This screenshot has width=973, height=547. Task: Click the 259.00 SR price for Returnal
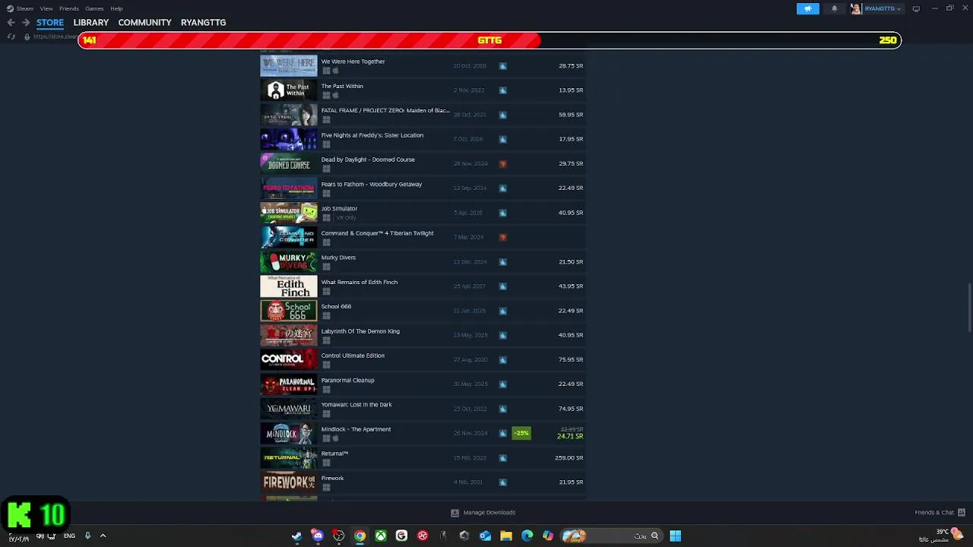[569, 458]
